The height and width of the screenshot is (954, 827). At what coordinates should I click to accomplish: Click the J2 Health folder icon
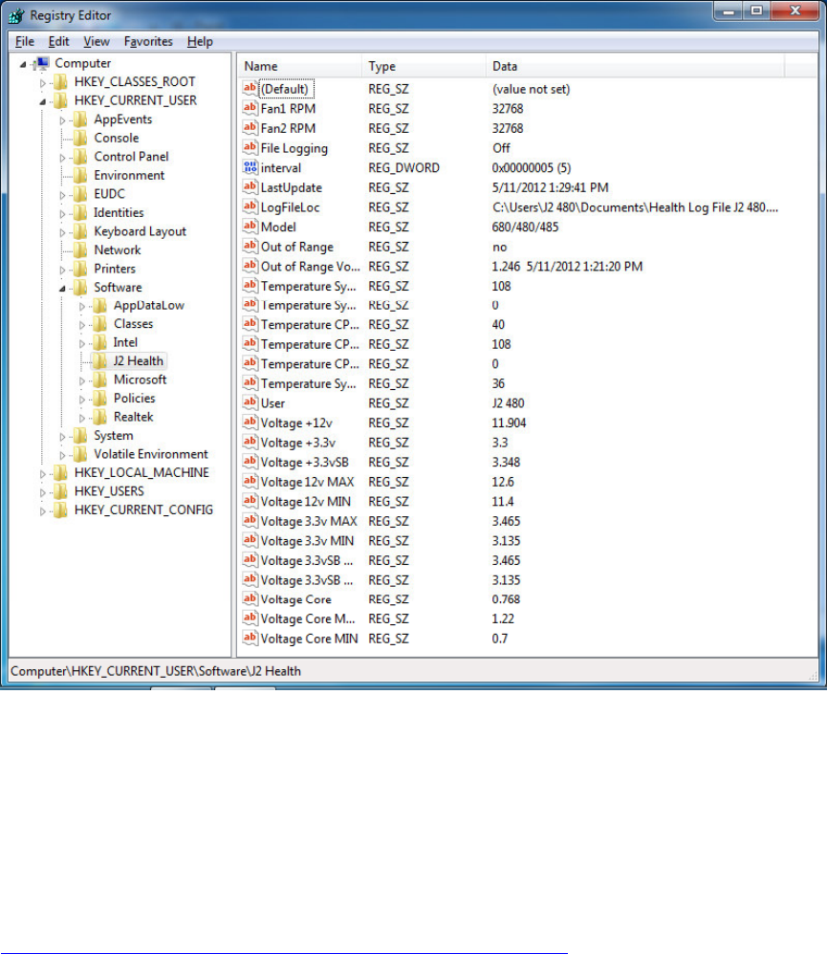100,361
